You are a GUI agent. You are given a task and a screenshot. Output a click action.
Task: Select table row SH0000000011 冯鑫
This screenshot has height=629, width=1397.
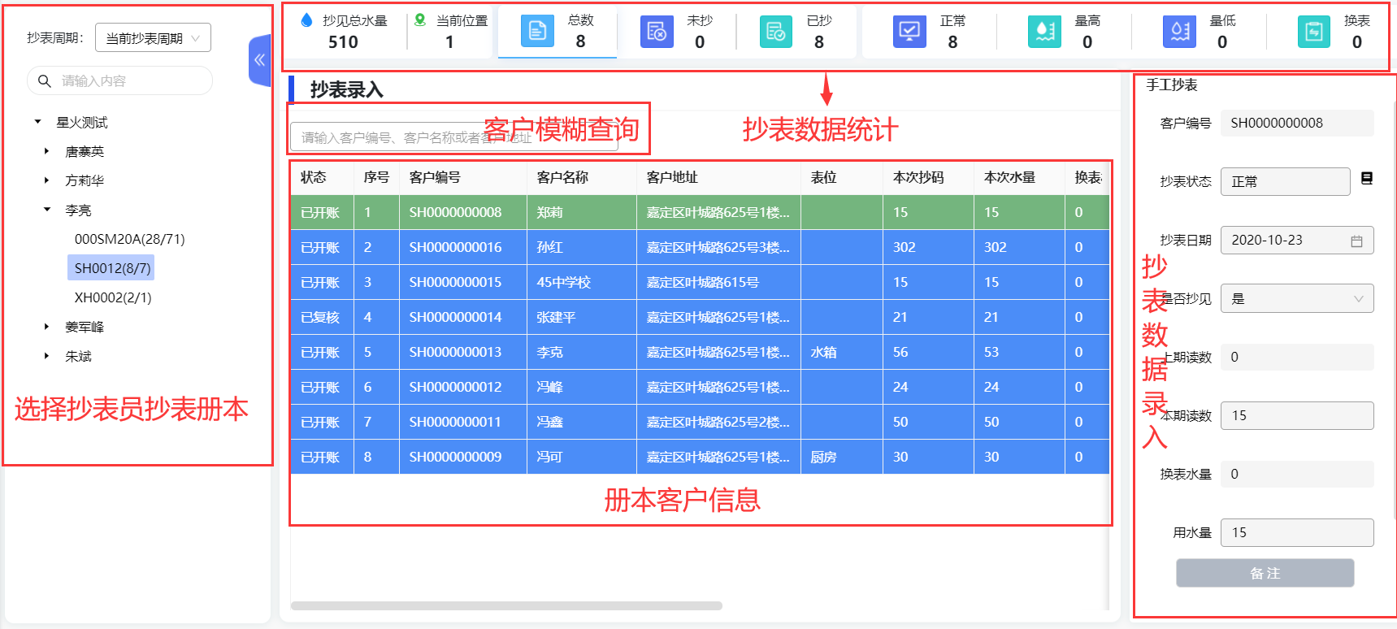pos(700,422)
